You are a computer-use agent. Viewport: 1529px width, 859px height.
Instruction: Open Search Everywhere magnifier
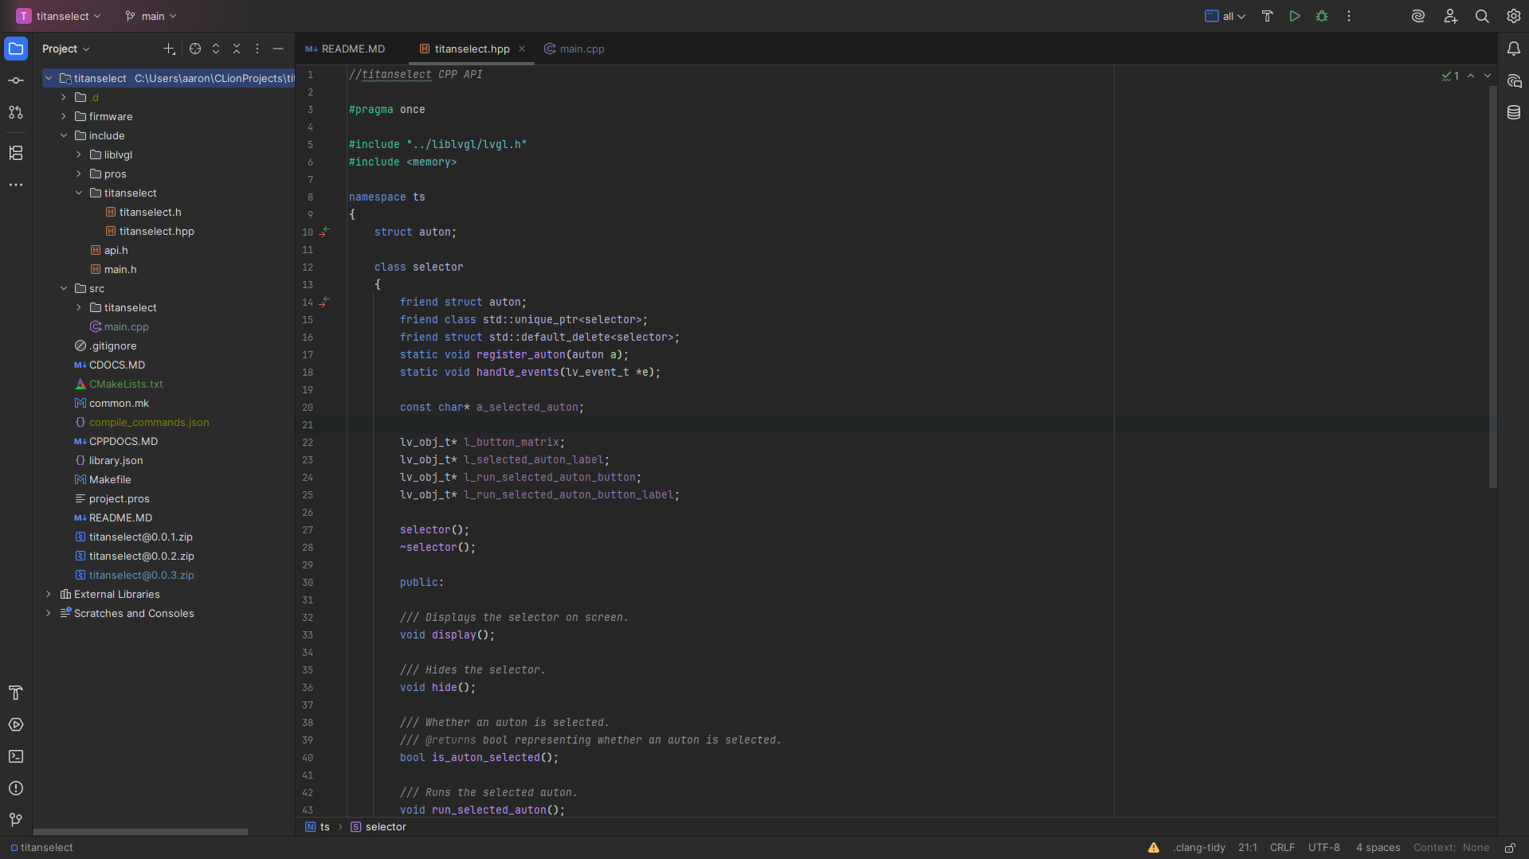1481,16
